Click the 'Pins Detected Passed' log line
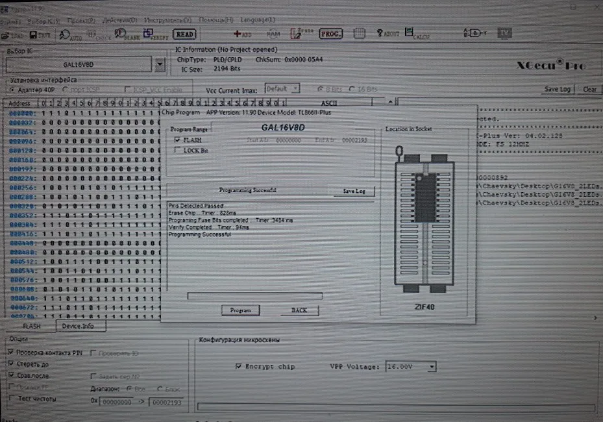This screenshot has width=603, height=422. (196, 206)
